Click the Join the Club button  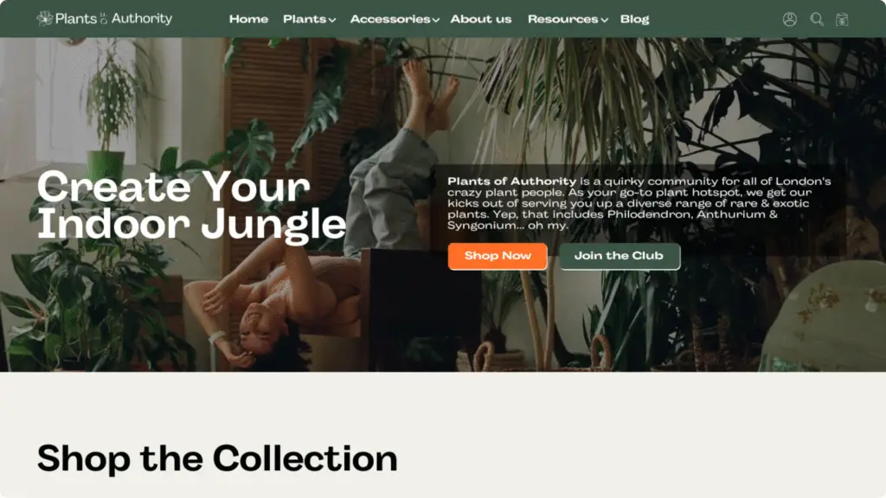coord(620,256)
